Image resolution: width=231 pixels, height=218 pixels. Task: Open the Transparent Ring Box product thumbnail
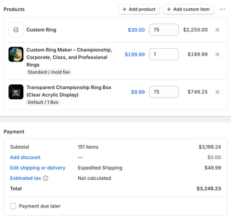pyautogui.click(x=16, y=92)
